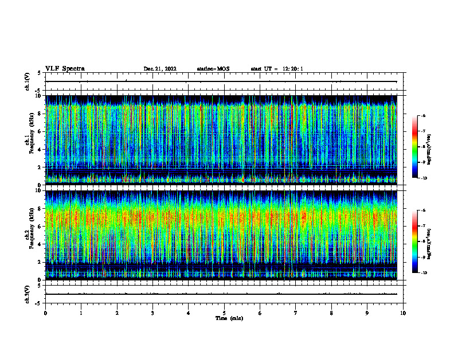Click time axis tick label "6"
The image size is (454, 351).
coord(260,313)
